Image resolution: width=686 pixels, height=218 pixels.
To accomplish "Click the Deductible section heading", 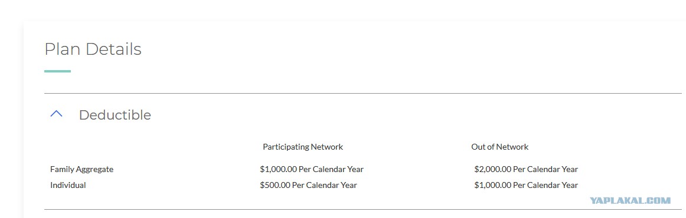I will (115, 115).
